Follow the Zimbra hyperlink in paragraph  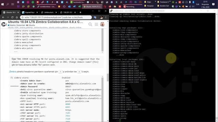click(13, 72)
